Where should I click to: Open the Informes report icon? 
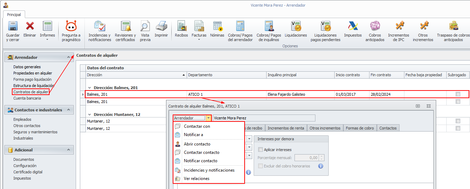(47, 26)
